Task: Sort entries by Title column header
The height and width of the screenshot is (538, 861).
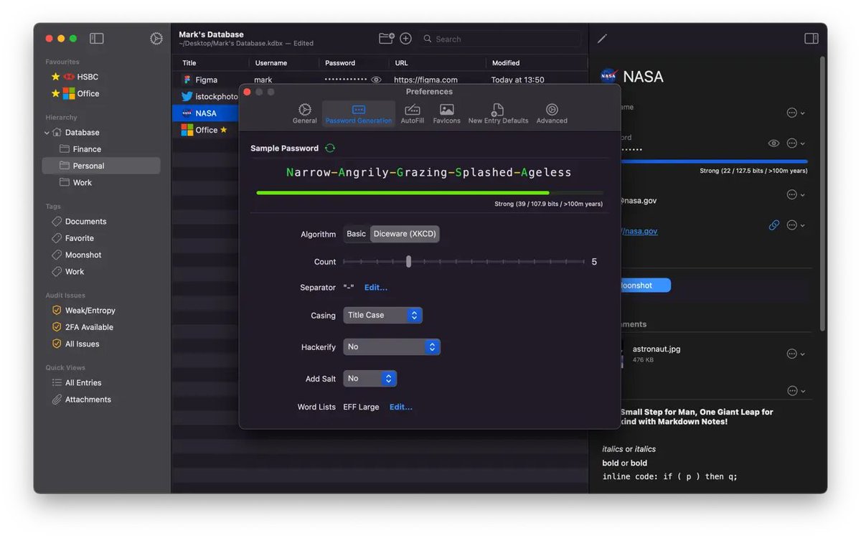Action: pos(189,63)
